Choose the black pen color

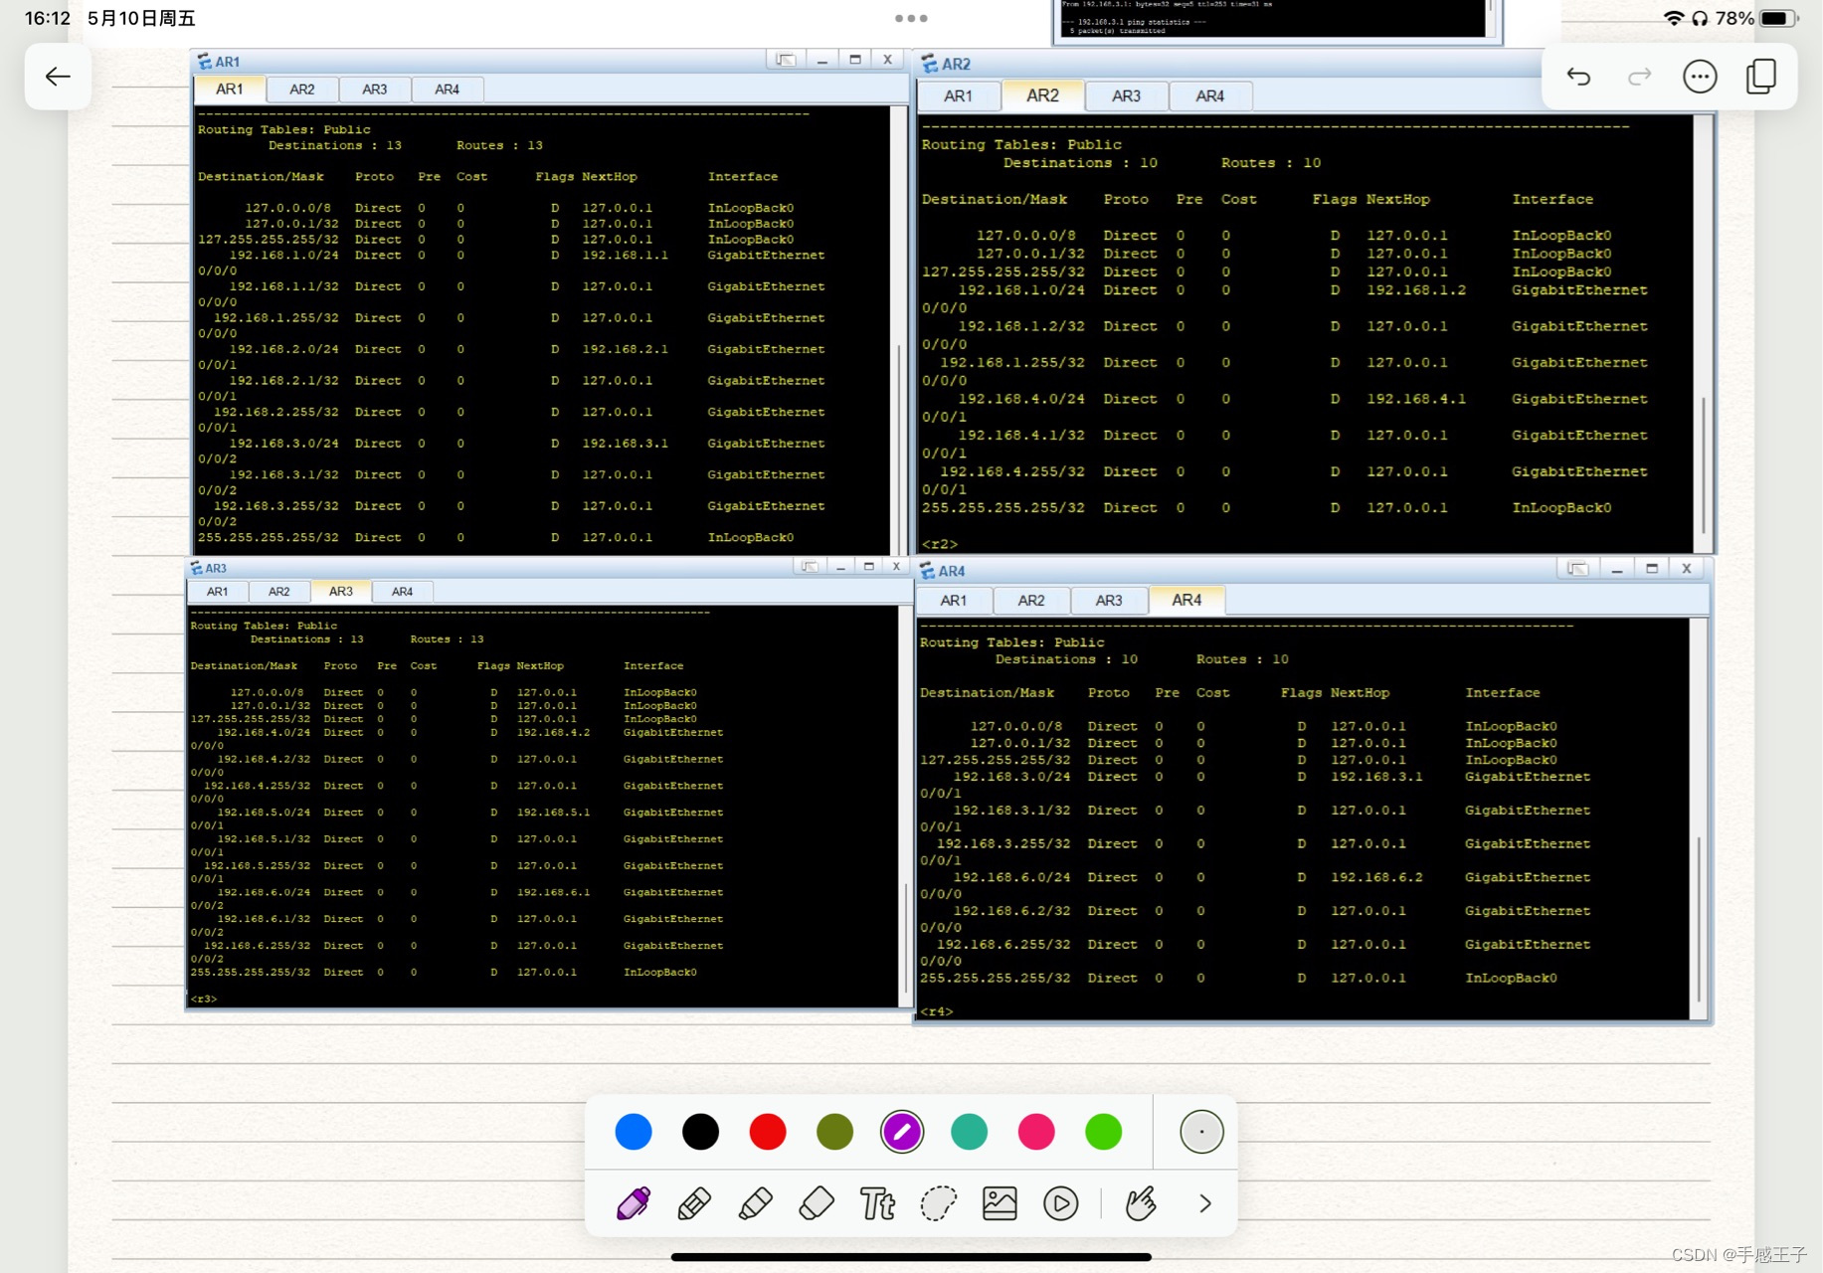point(700,1132)
